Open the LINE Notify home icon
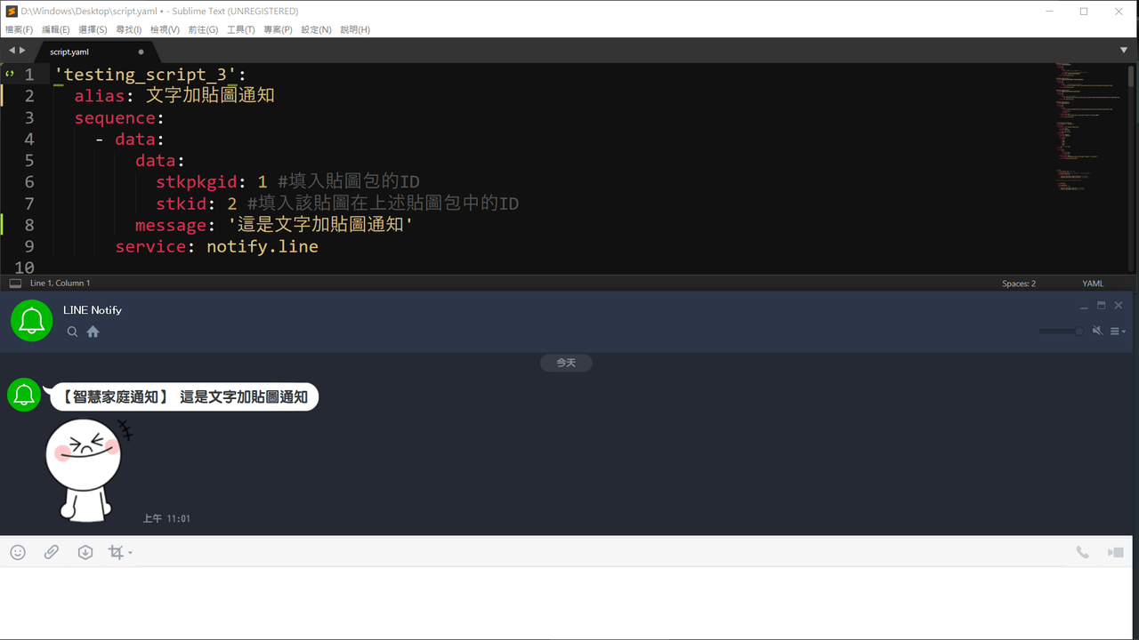This screenshot has height=640, width=1139. click(x=93, y=332)
